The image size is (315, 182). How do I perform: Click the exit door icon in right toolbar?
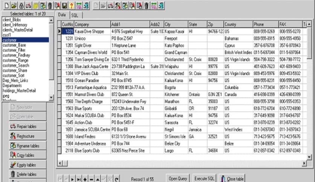pyautogui.click(x=161, y=6)
